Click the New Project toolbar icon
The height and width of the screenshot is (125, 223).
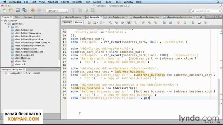[x=11, y=10]
